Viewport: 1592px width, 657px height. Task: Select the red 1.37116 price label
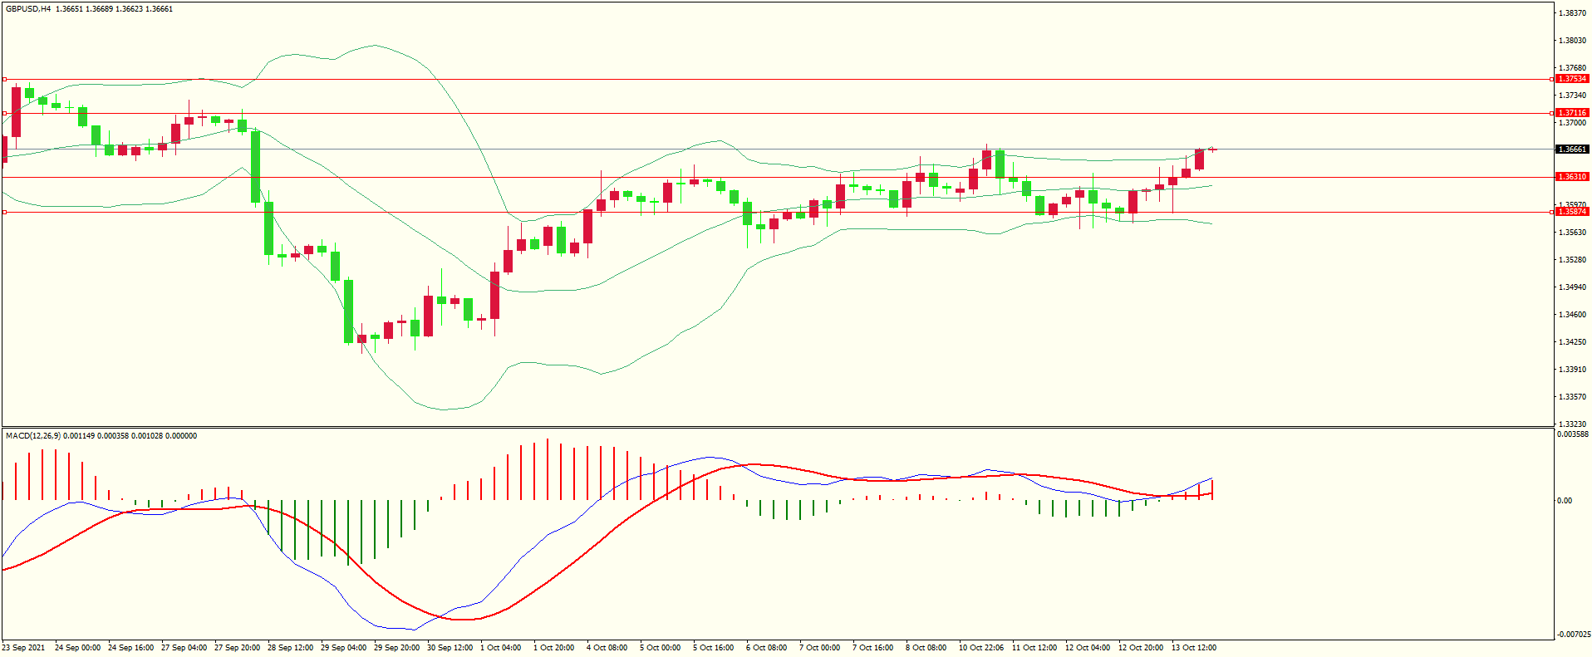pyautogui.click(x=1571, y=113)
